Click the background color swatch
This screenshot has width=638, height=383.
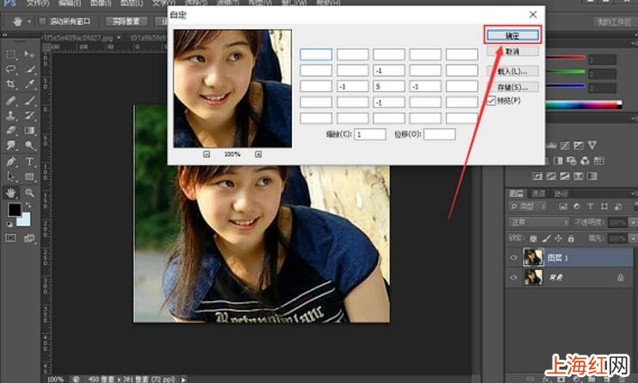click(x=24, y=220)
